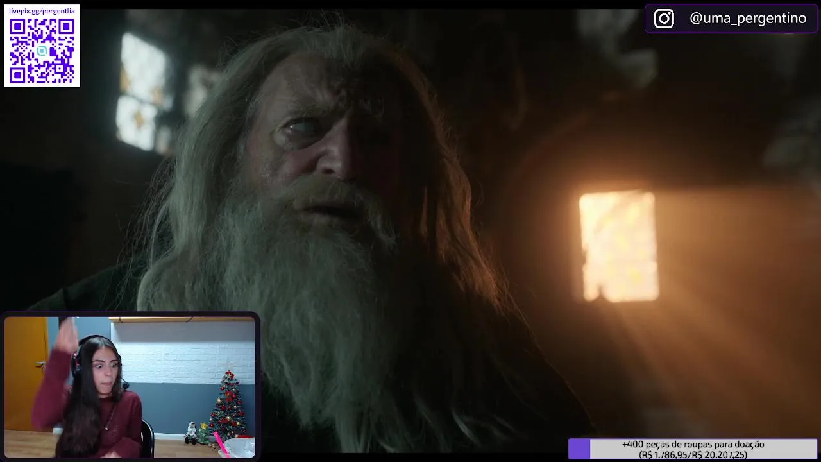821x462 pixels.
Task: Open the livepix.gg/pergentlia link text
Action: point(42,11)
